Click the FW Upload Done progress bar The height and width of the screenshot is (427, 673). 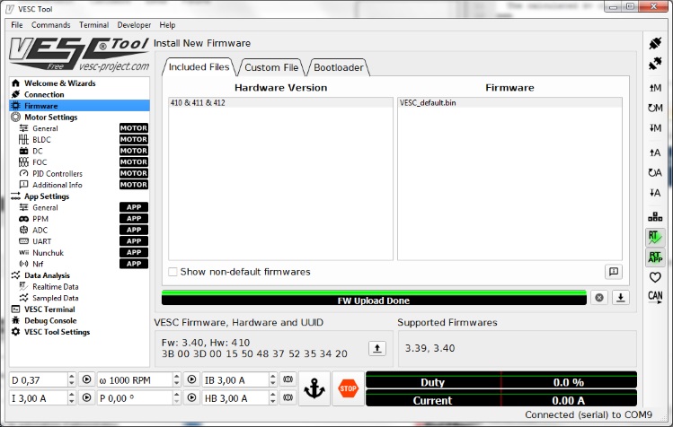point(374,298)
